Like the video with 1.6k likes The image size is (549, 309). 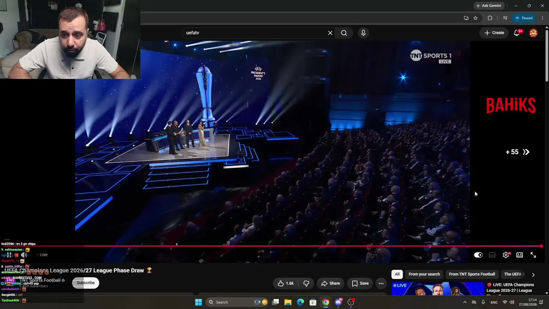pyautogui.click(x=285, y=283)
